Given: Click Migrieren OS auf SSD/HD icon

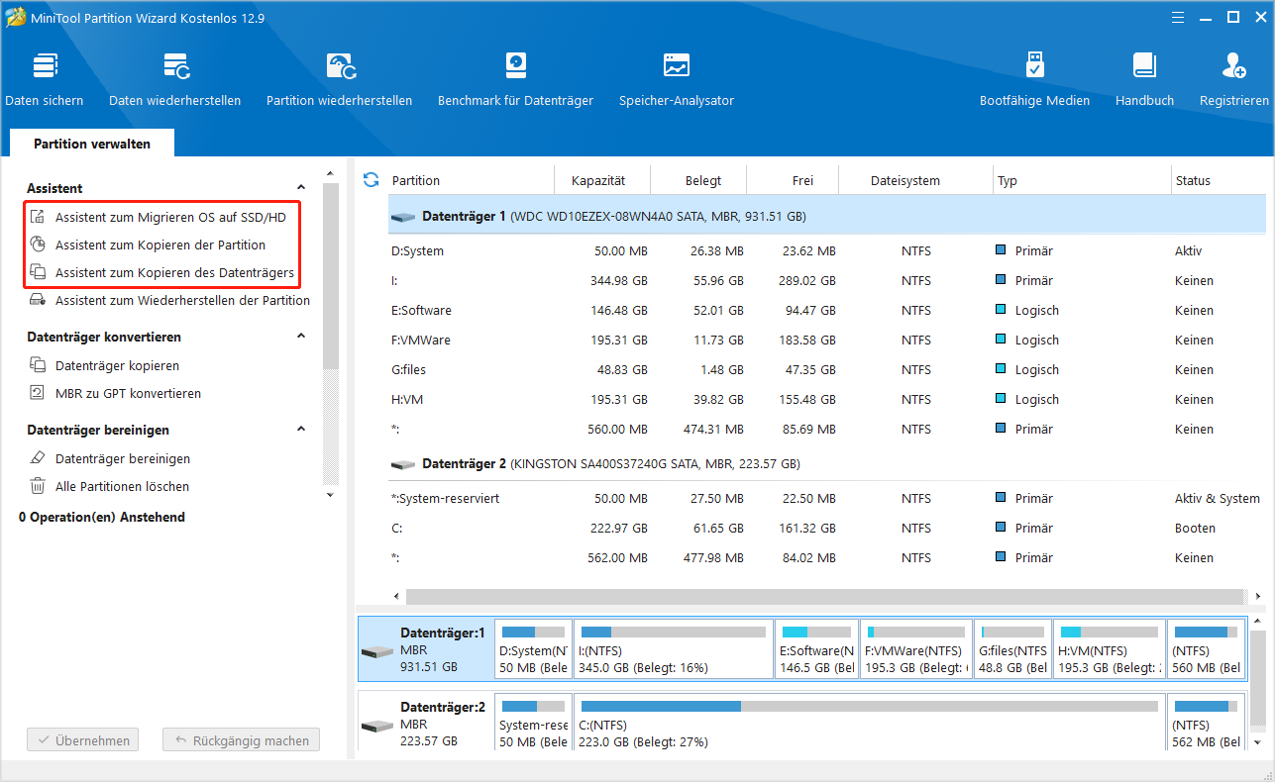Looking at the screenshot, I should [38, 217].
